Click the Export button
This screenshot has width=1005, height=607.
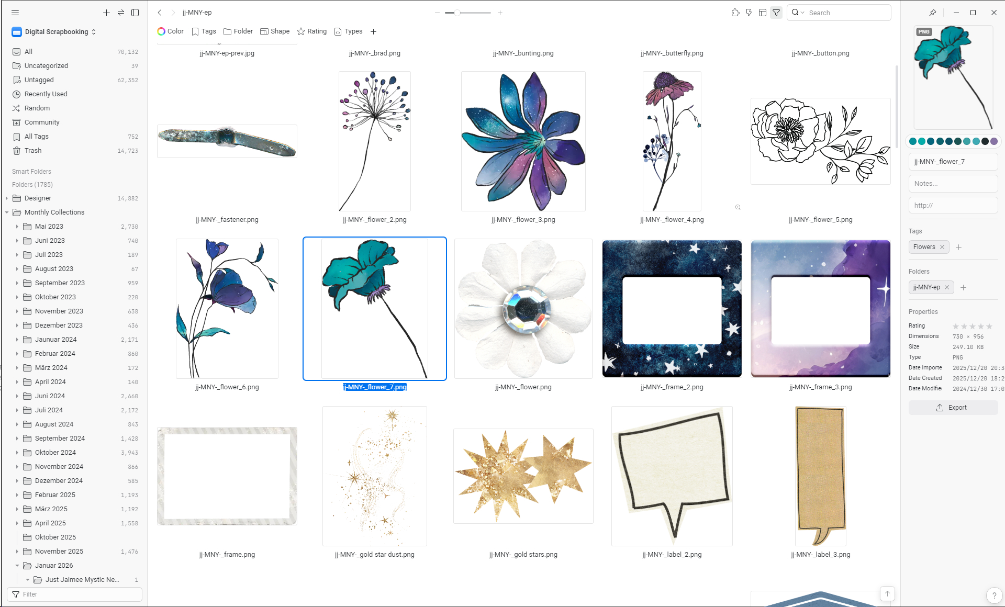coord(953,408)
